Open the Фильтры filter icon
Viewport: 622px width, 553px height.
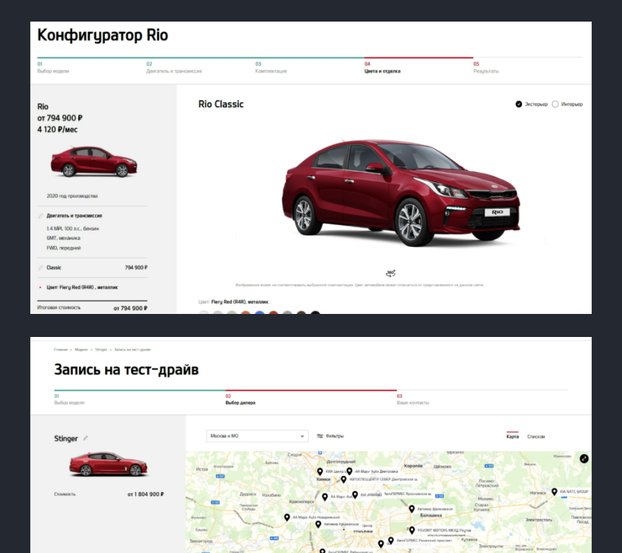[x=320, y=436]
